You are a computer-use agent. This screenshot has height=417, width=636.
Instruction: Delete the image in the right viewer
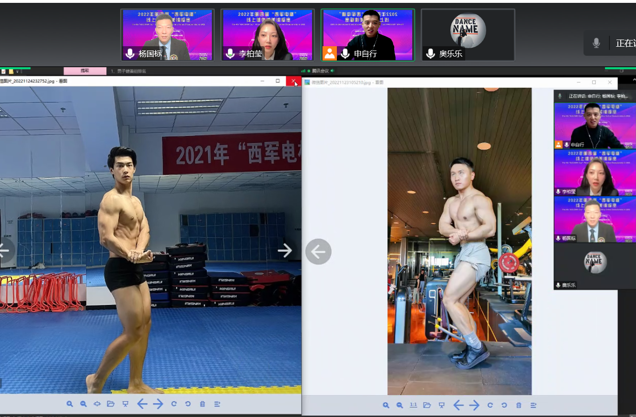pyautogui.click(x=519, y=406)
